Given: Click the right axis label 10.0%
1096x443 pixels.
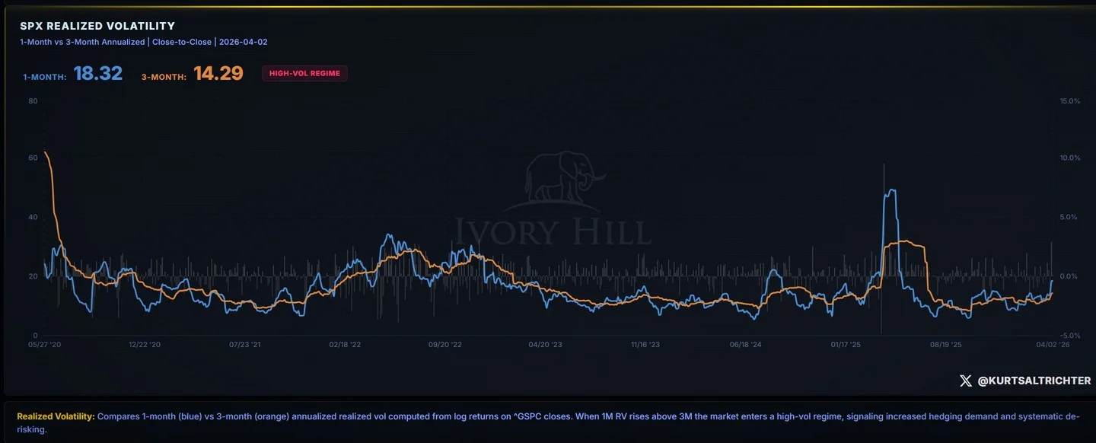Looking at the screenshot, I should [x=1070, y=158].
